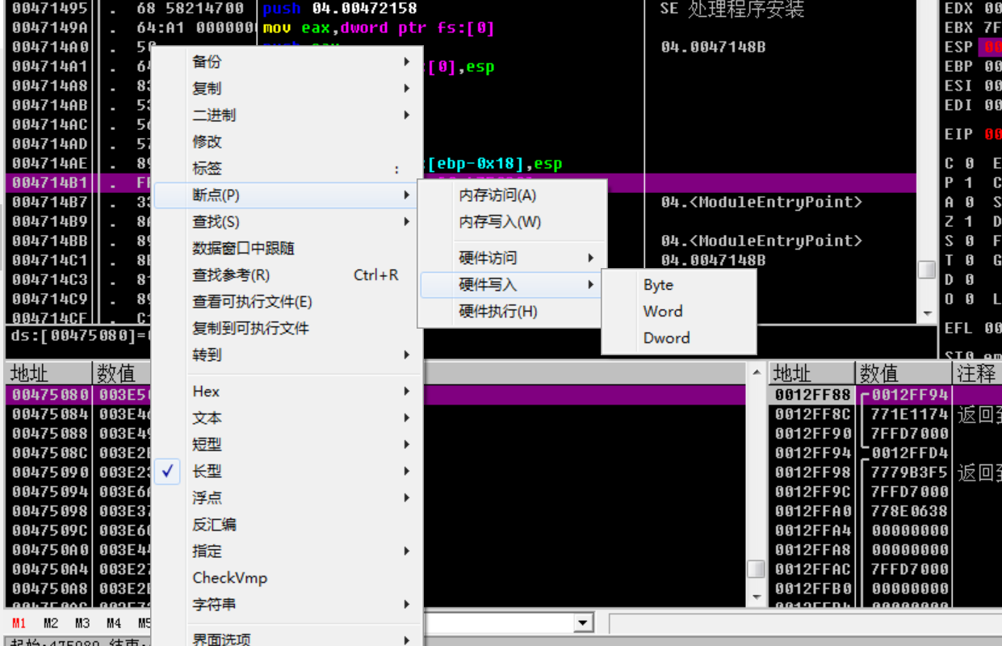Image resolution: width=1002 pixels, height=646 pixels.
Task: Select dump row address 004750A8
Action: point(50,589)
